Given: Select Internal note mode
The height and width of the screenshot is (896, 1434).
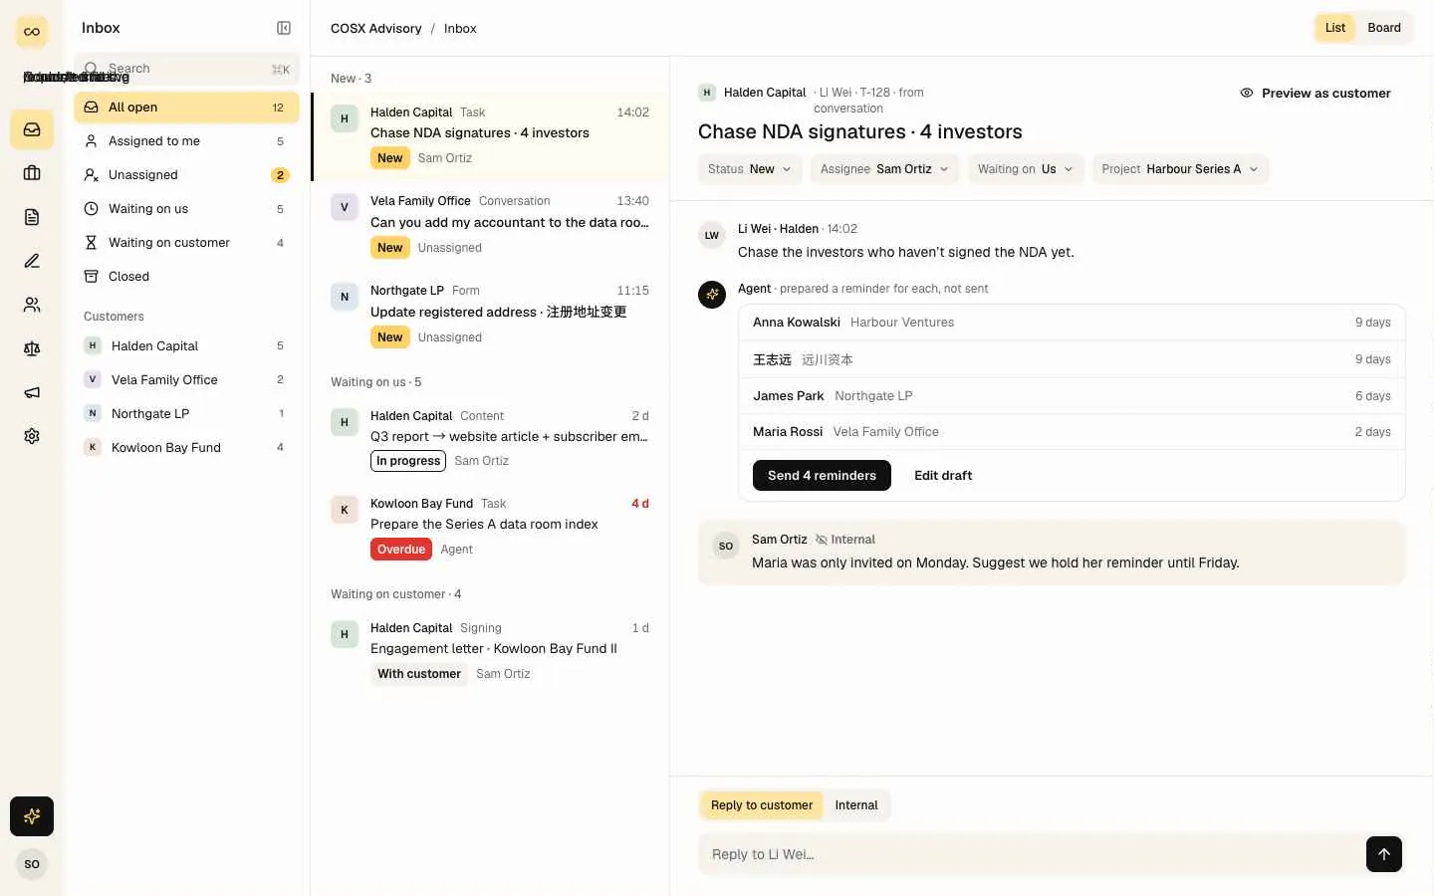Looking at the screenshot, I should pyautogui.click(x=856, y=805).
